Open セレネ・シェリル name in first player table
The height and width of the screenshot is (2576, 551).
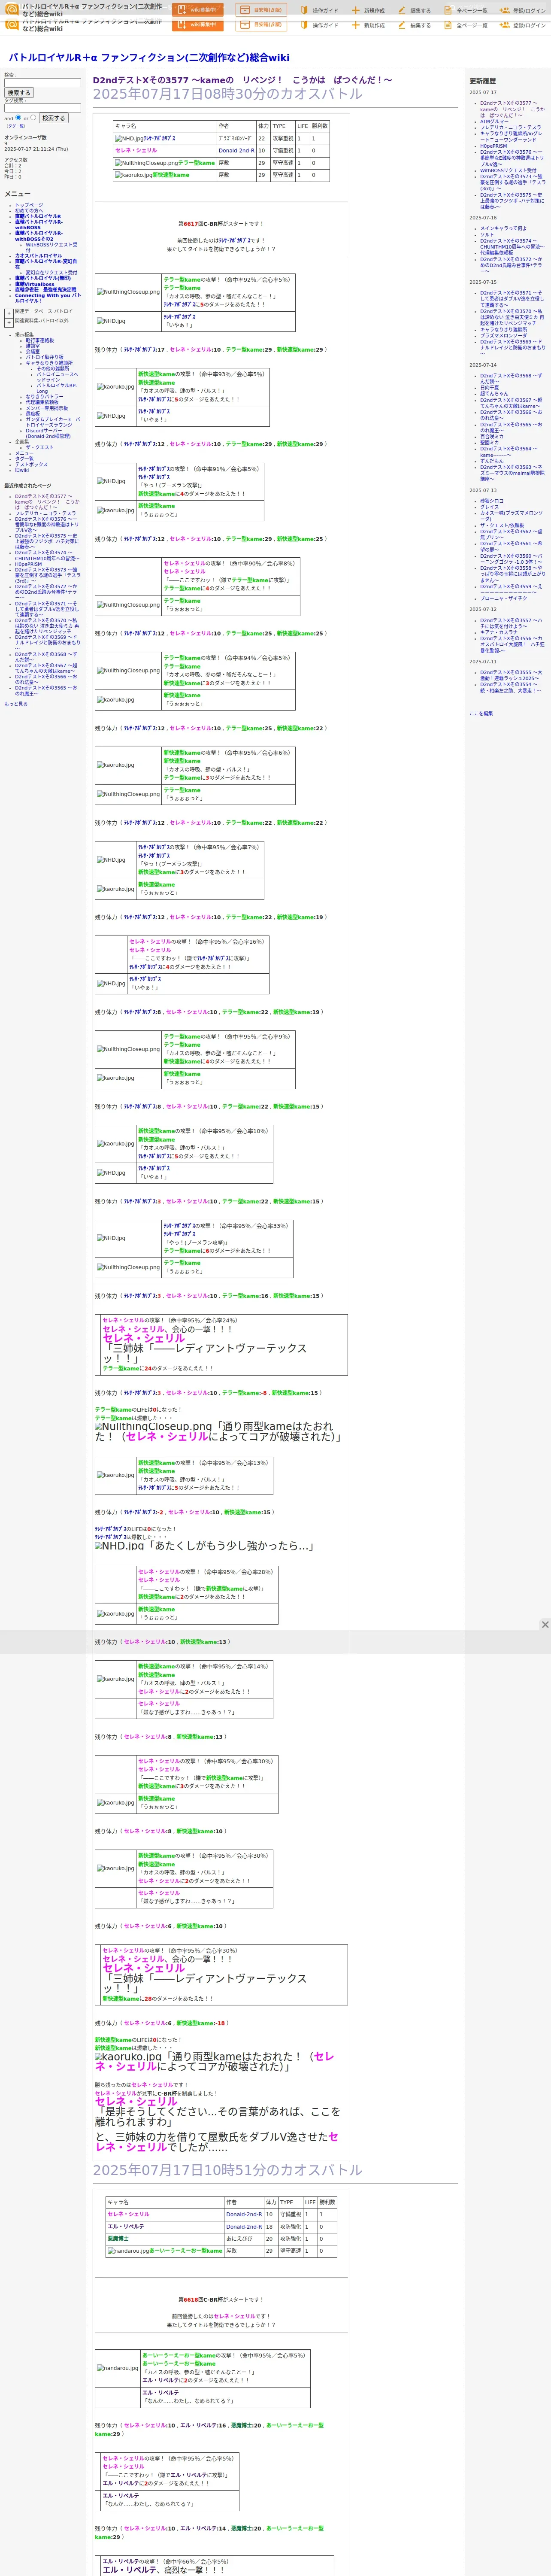pos(136,150)
